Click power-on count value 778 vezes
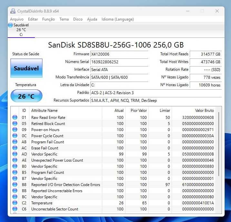Viewport: 231px width, 222px height. point(206,77)
